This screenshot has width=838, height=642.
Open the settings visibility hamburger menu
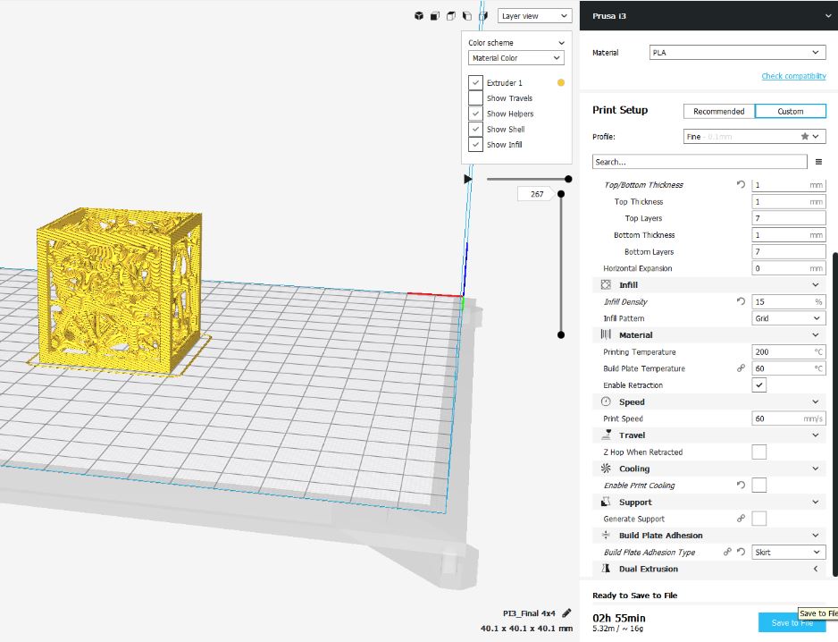pyautogui.click(x=818, y=162)
